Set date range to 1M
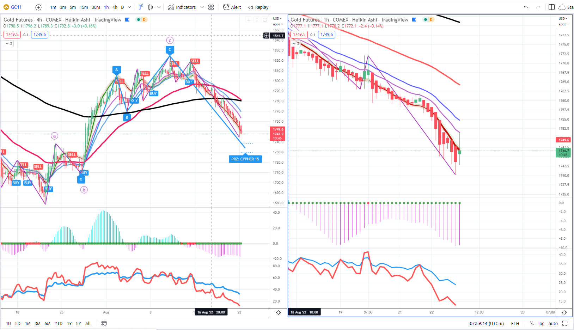The width and height of the screenshot is (574, 330). coord(28,323)
